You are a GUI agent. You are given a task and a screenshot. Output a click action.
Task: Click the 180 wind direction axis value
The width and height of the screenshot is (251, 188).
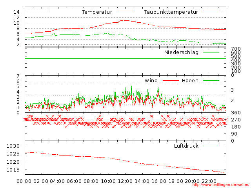[236, 127]
